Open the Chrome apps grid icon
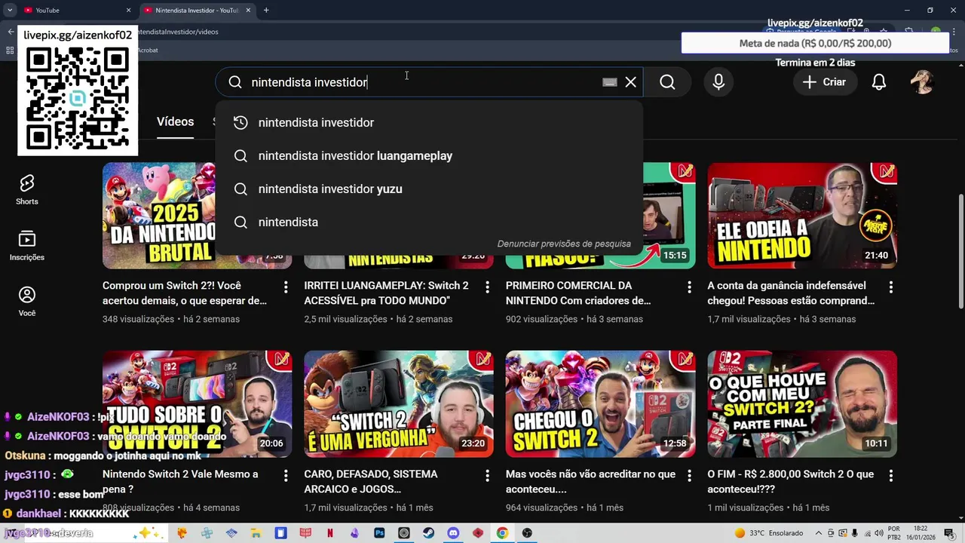This screenshot has width=965, height=543. click(x=10, y=51)
